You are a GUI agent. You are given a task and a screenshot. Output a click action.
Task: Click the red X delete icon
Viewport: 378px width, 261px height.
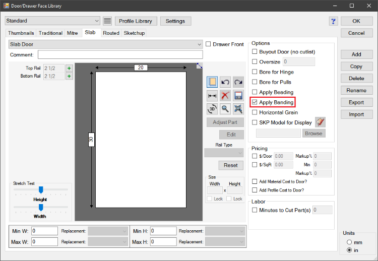point(225,95)
